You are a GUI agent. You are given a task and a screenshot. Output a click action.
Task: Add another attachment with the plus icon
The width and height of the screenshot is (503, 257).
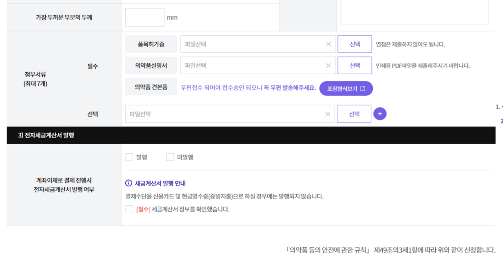380,114
